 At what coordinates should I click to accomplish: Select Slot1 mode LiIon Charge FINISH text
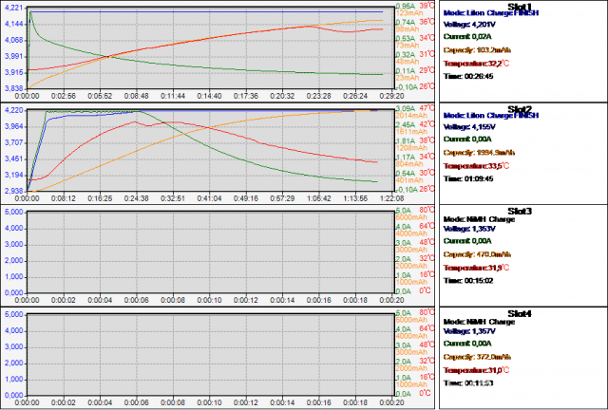[491, 13]
